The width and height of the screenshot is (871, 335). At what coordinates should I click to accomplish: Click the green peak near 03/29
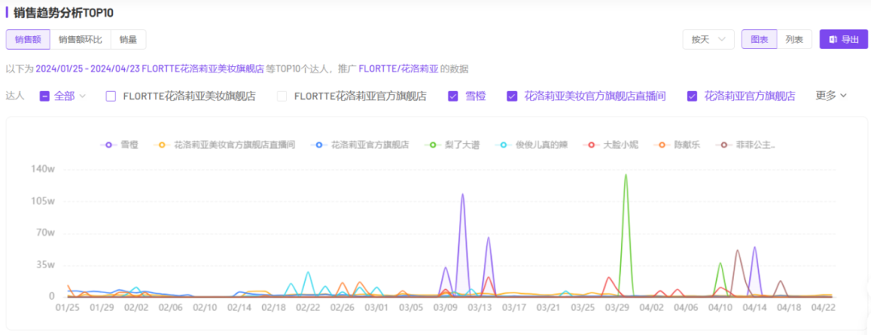click(x=626, y=175)
